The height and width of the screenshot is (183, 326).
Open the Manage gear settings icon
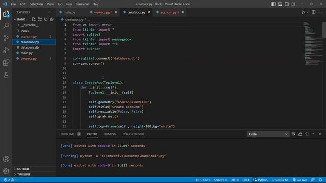(x=6, y=171)
